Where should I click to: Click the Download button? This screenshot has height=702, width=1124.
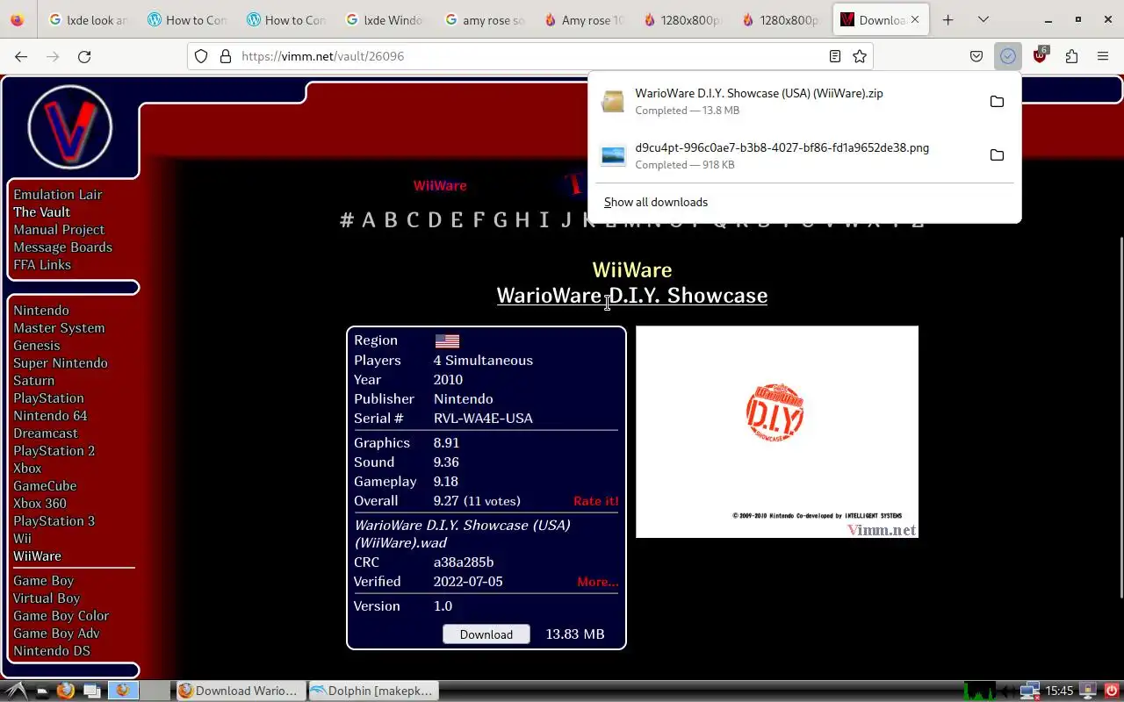coord(486,634)
